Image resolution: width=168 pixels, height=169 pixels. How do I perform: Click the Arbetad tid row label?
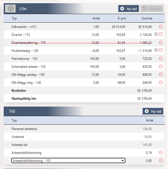click(19, 145)
